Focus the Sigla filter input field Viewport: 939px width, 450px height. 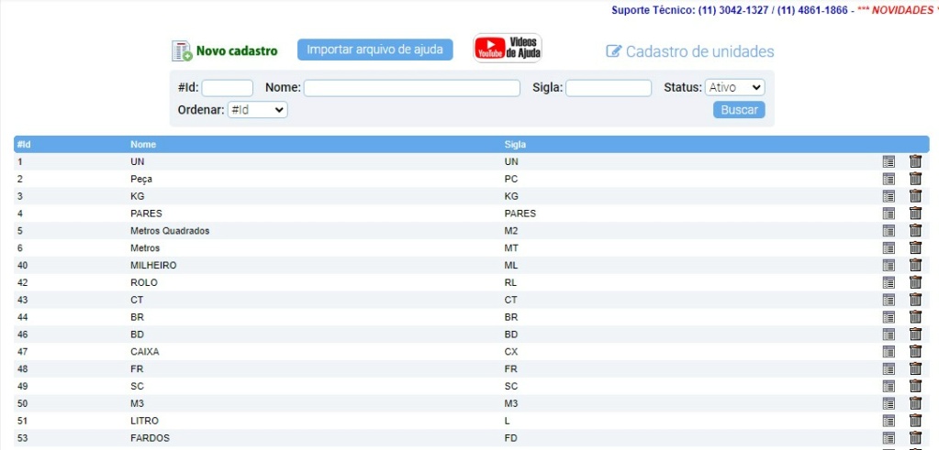tap(609, 88)
